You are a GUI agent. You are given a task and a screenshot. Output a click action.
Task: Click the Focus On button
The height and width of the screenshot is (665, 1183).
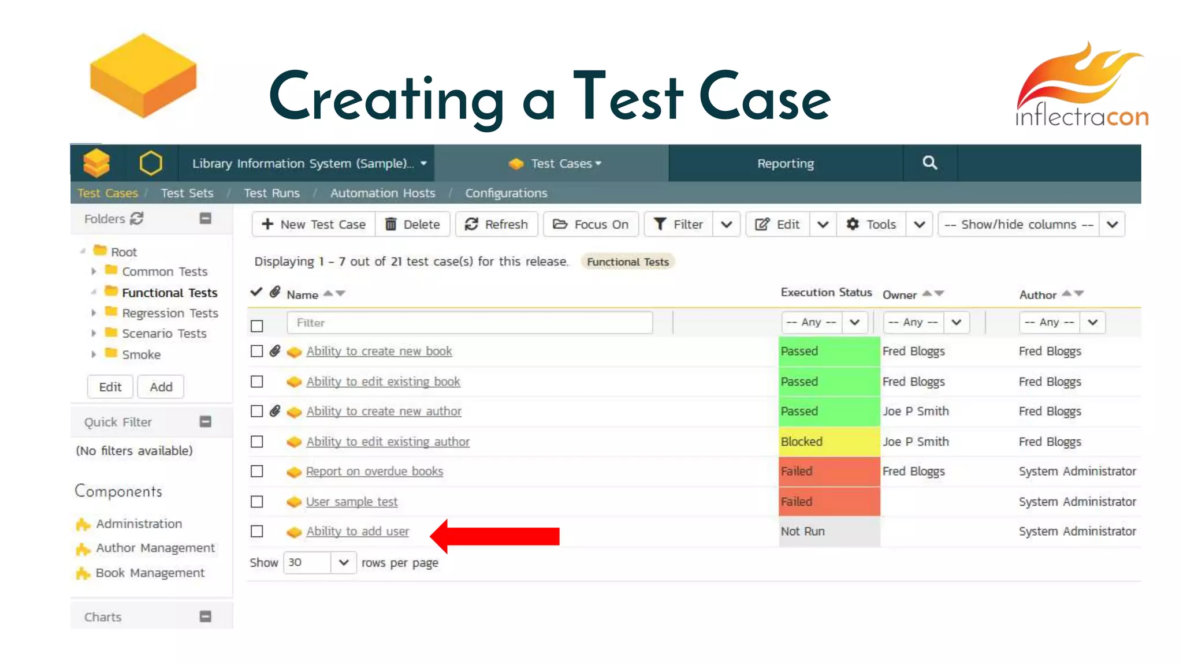[x=590, y=224]
